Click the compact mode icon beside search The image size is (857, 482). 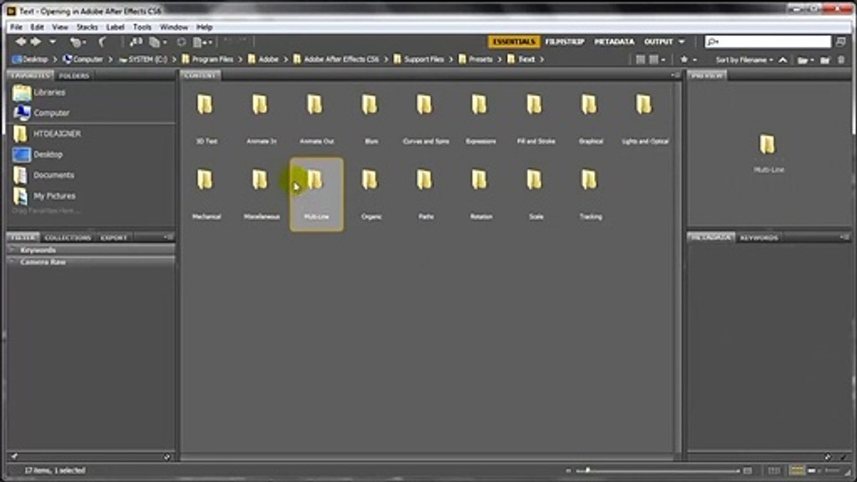(842, 42)
